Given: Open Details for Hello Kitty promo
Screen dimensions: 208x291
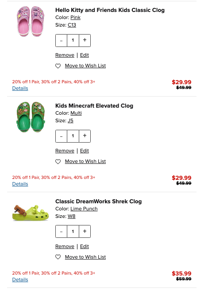Looking at the screenshot, I should 20,88.
